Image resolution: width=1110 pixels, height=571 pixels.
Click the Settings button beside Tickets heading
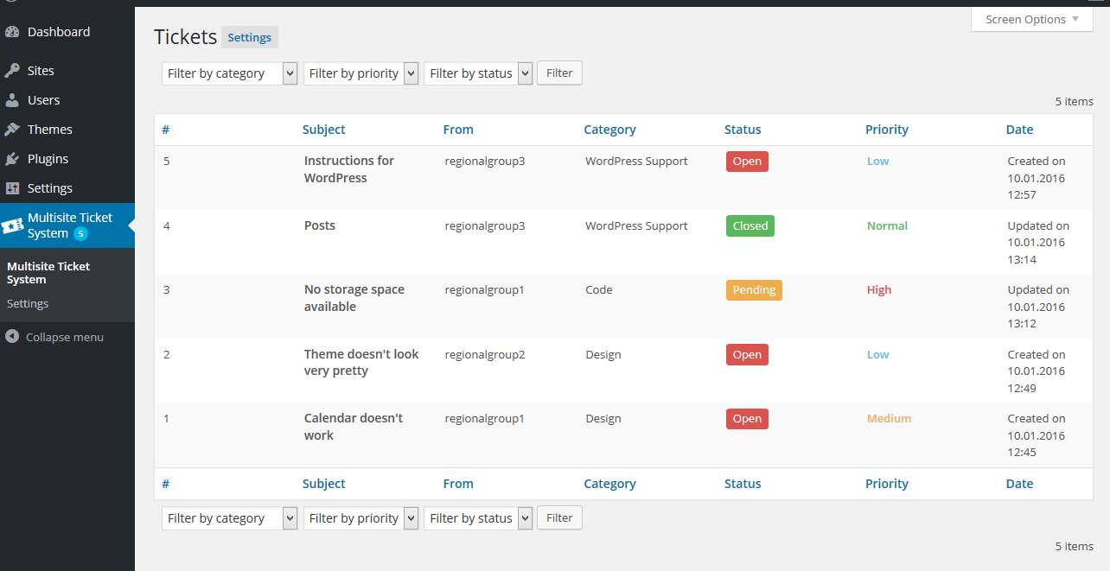tap(250, 37)
